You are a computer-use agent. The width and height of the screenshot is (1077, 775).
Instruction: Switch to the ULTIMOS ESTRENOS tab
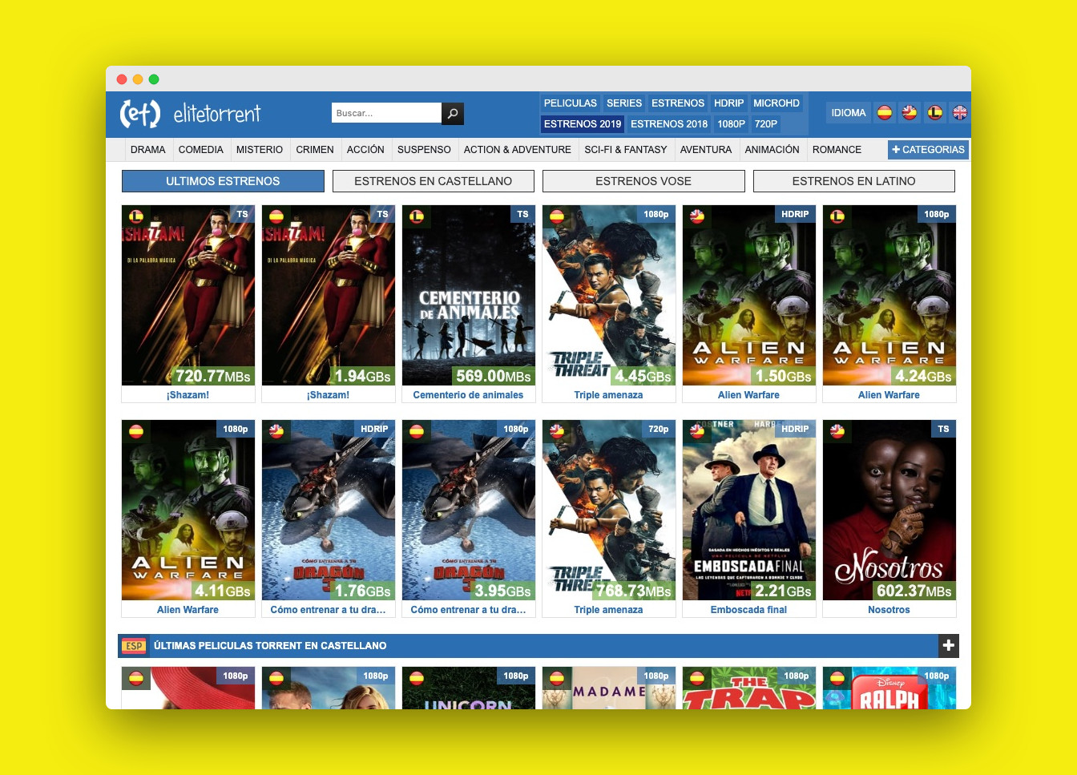click(x=223, y=181)
